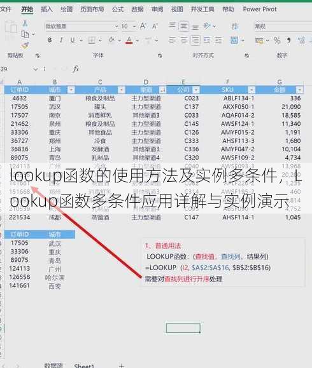The image size is (312, 368).
Task: Open the 开发工具 ribbon tab
Action: coord(202,10)
